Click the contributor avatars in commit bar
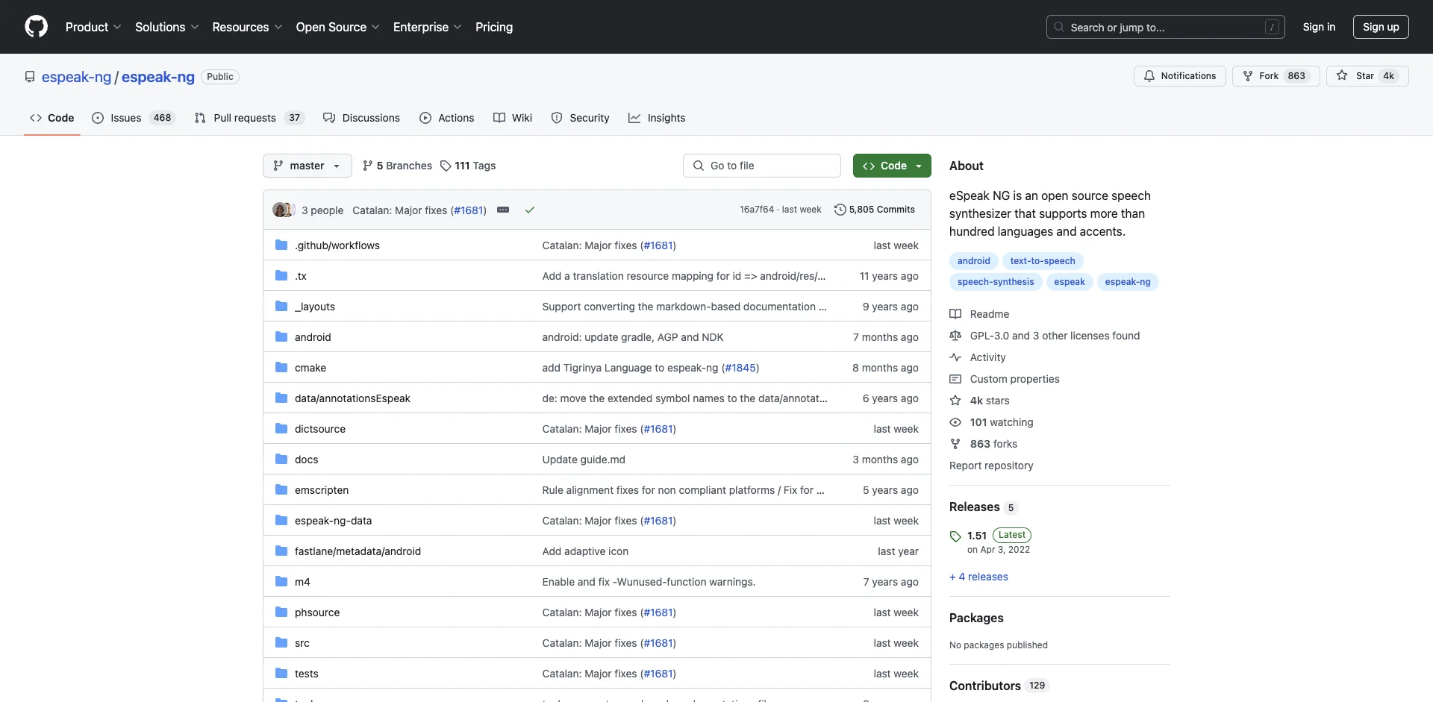 click(284, 210)
